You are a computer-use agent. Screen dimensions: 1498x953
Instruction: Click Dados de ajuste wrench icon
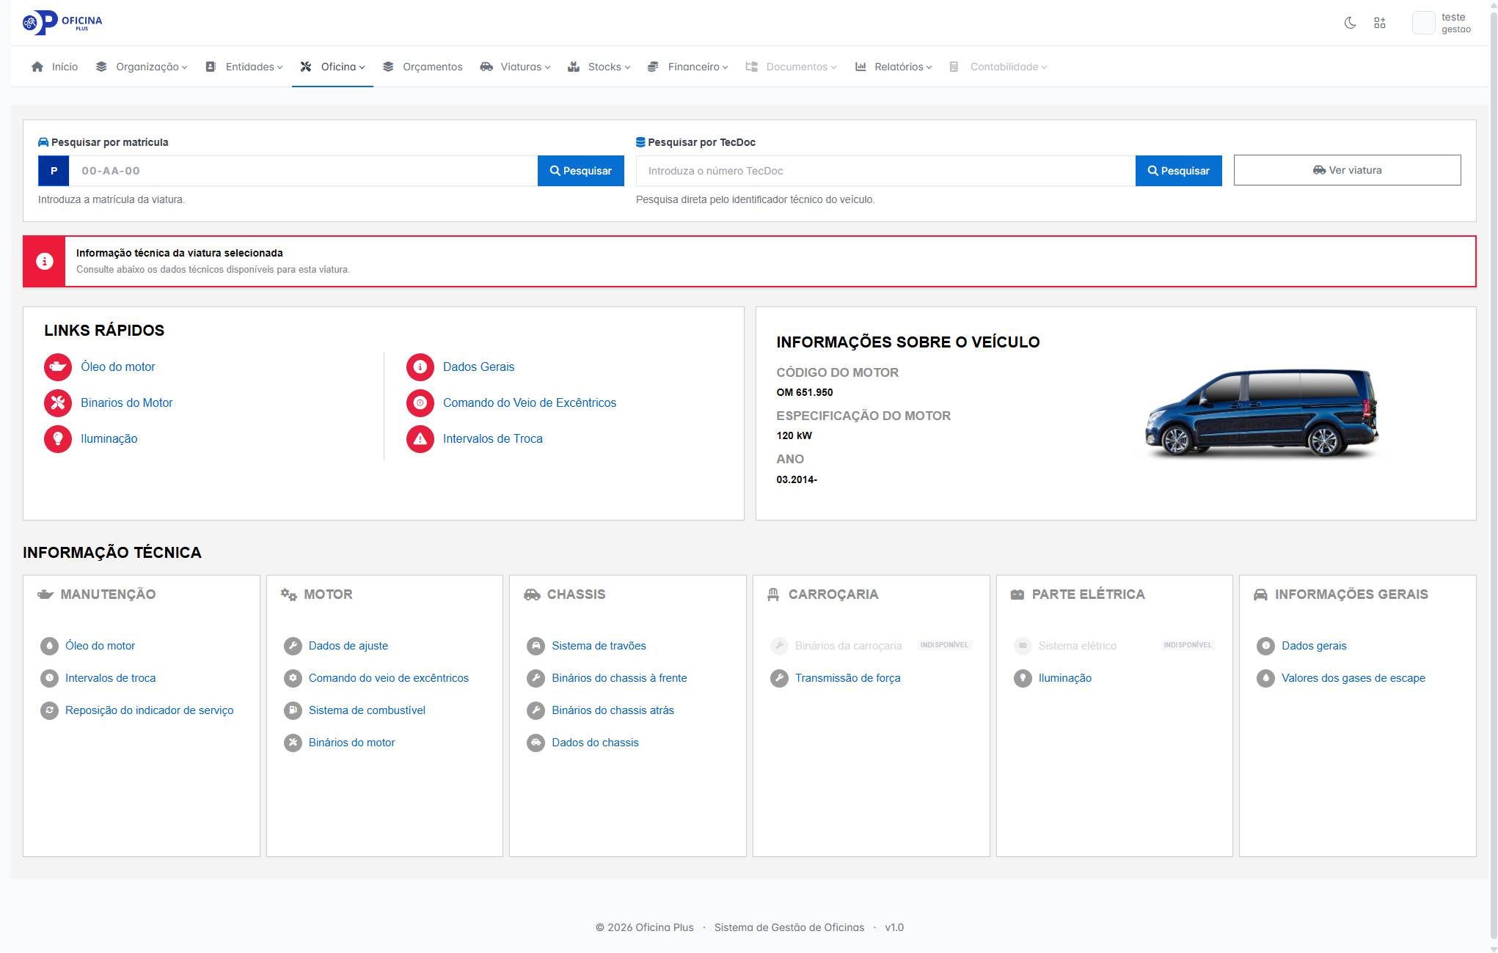(293, 646)
